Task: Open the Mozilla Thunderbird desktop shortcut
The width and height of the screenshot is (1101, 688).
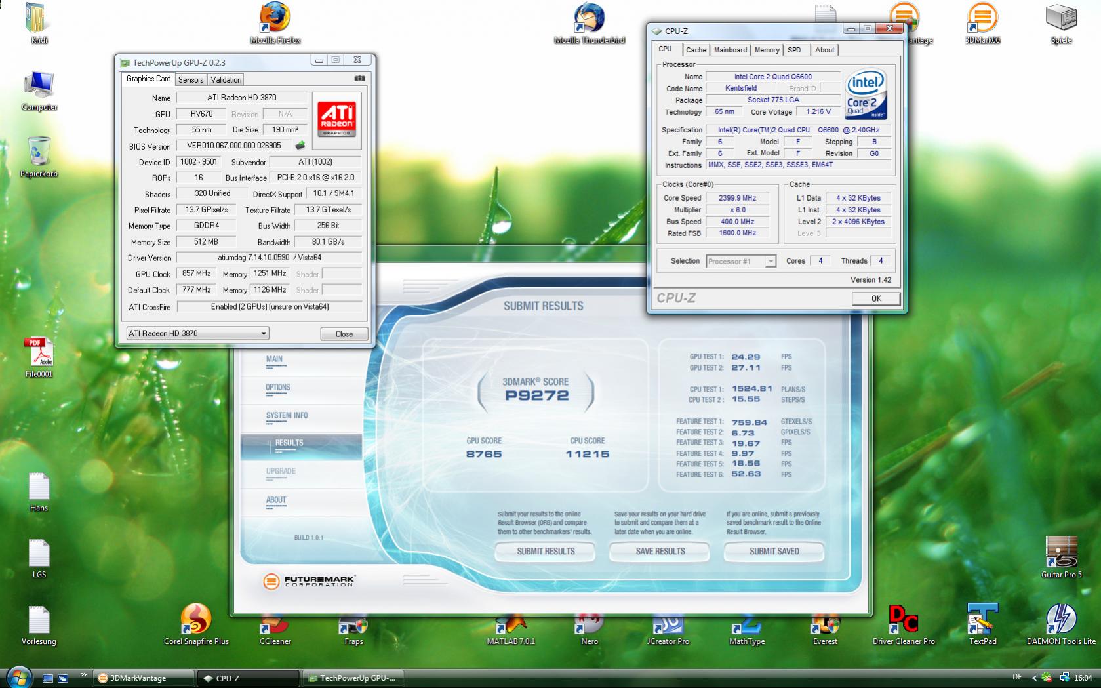Action: tap(590, 22)
